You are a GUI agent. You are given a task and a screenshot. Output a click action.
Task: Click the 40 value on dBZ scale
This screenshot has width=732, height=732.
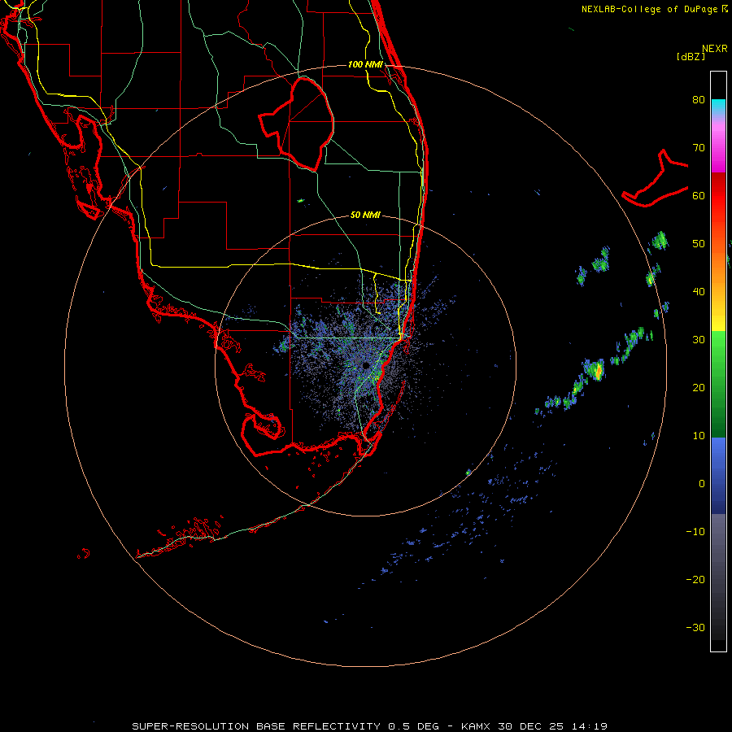pos(699,292)
